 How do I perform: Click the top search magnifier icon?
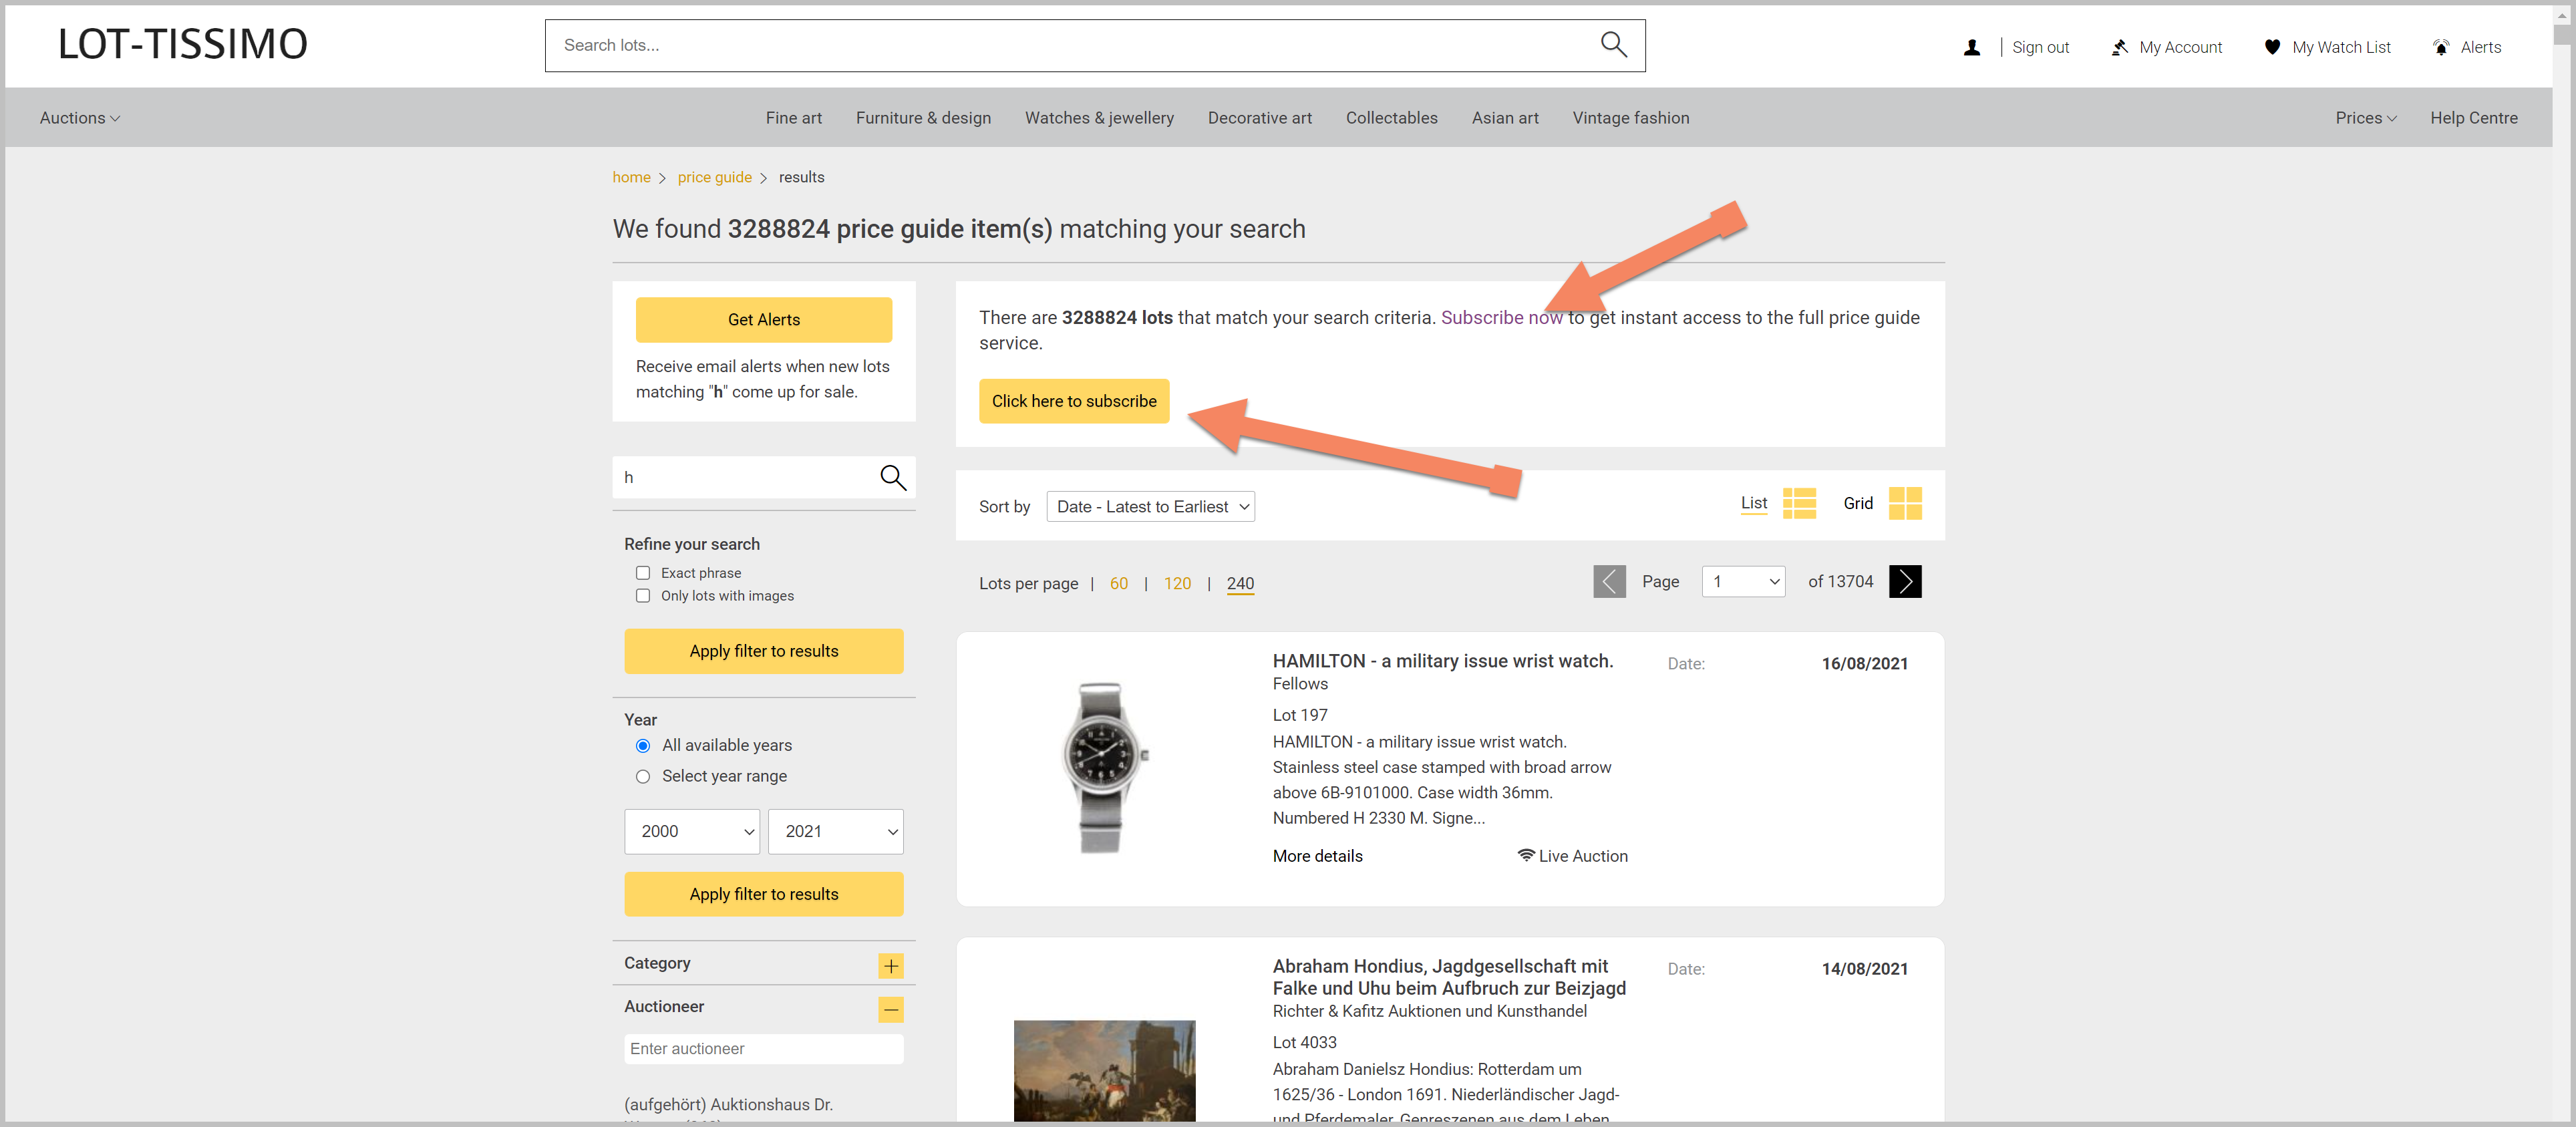[1613, 45]
